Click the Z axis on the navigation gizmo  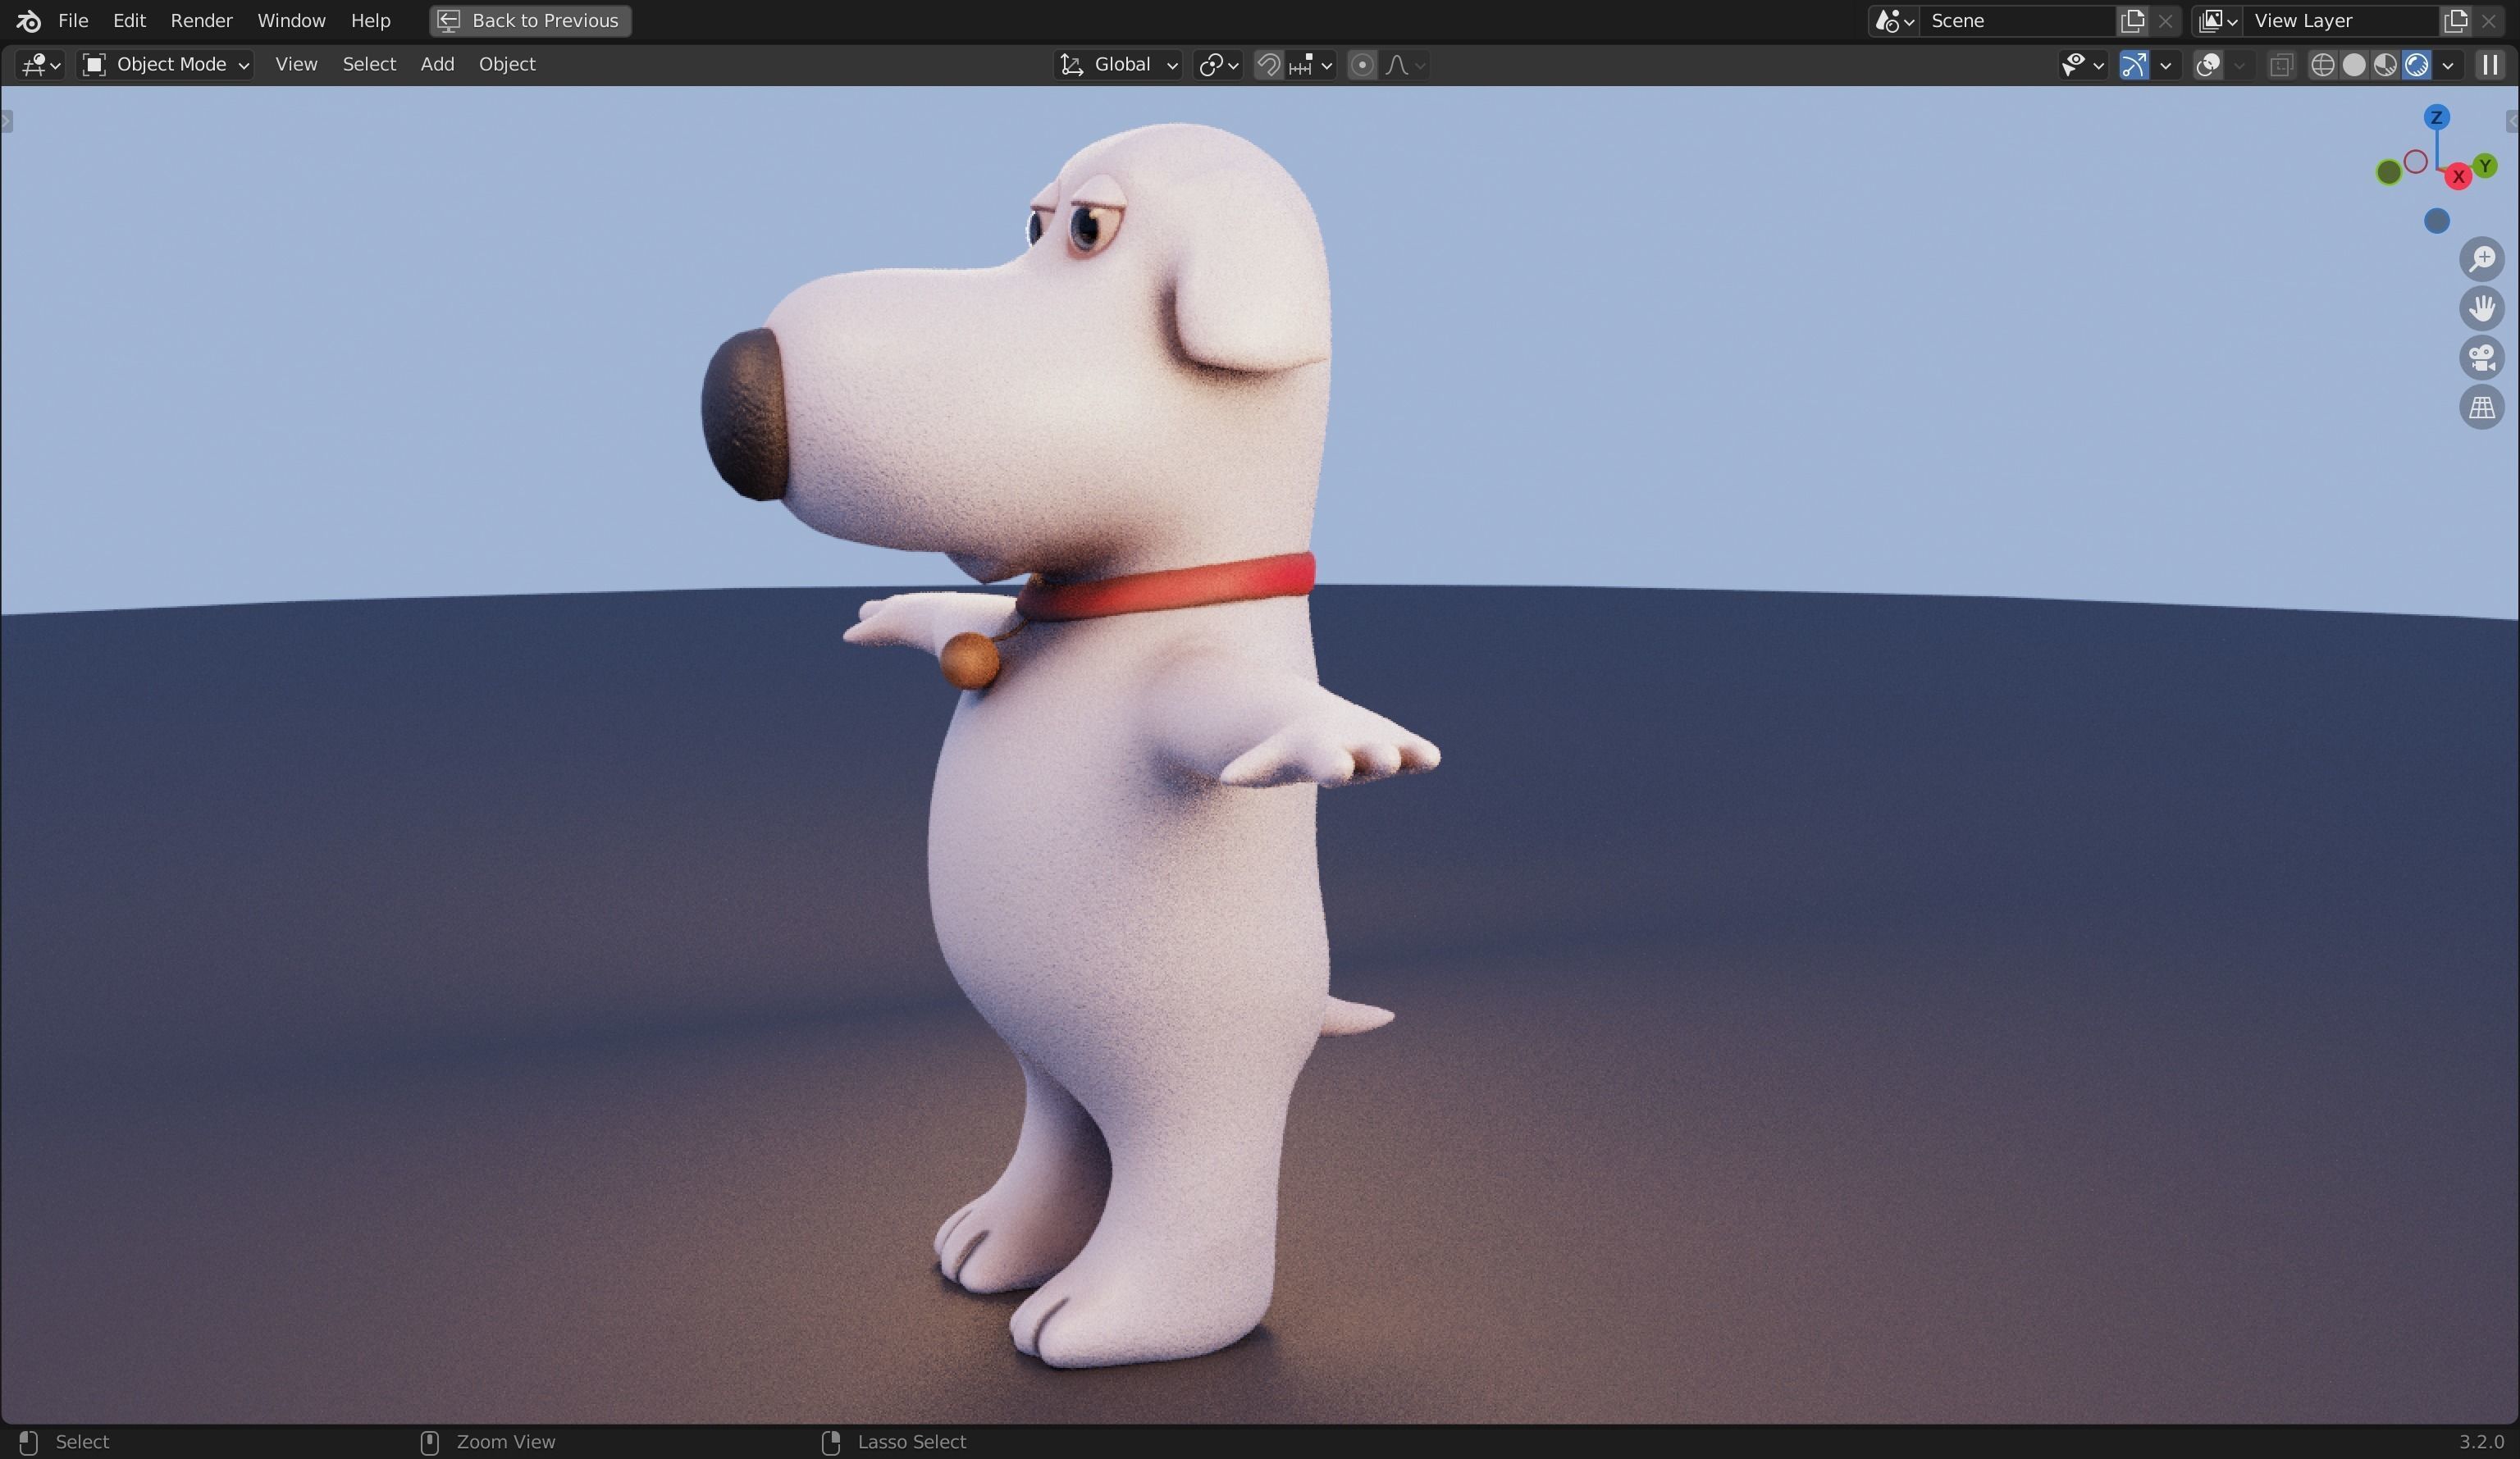pyautogui.click(x=2436, y=118)
